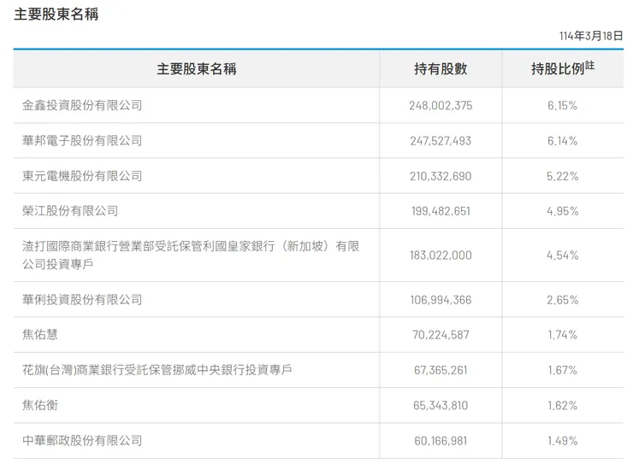Click the 花旗(台灣)商業銀行 custodian entry
633x464 pixels.
click(x=157, y=370)
